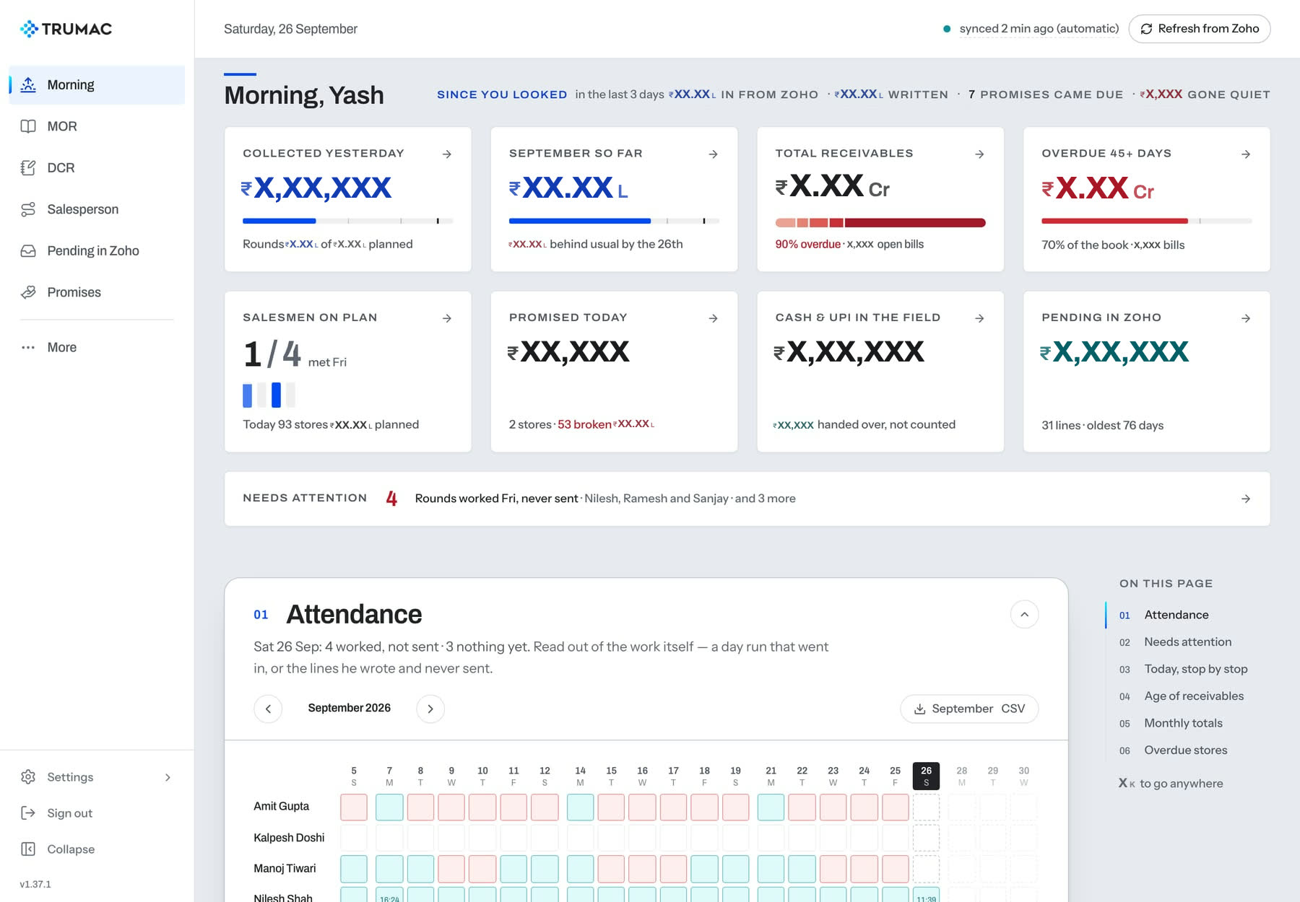Open Pending in Zoho from sidebar
The image size is (1300, 902).
point(97,250)
